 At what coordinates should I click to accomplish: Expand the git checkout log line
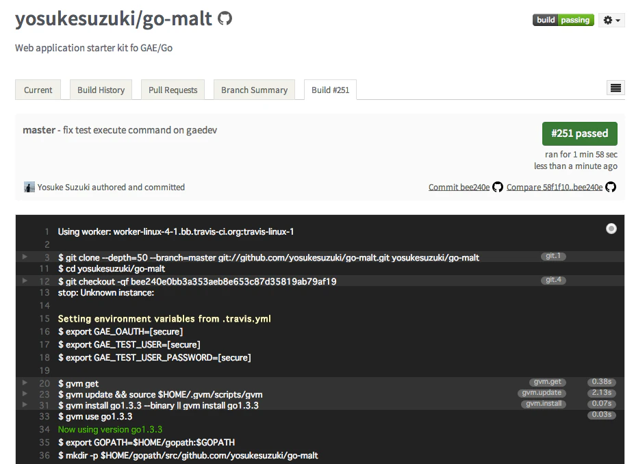tap(25, 281)
